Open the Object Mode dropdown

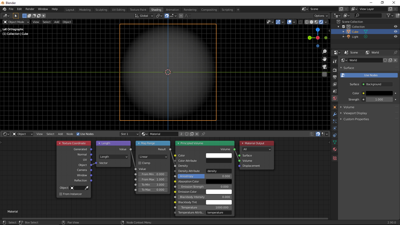(16, 22)
